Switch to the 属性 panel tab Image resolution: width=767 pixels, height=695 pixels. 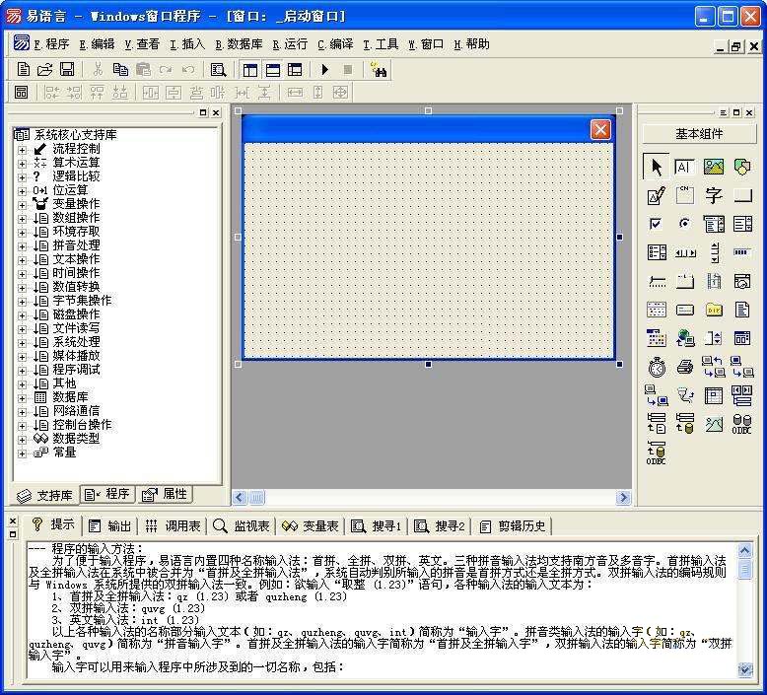166,494
